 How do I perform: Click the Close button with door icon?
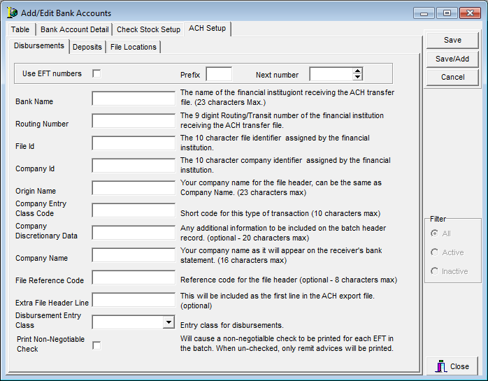(452, 366)
